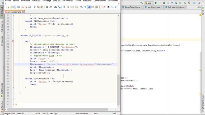Open the Encodage menu
The image size is (205, 115).
(x=47, y=1)
